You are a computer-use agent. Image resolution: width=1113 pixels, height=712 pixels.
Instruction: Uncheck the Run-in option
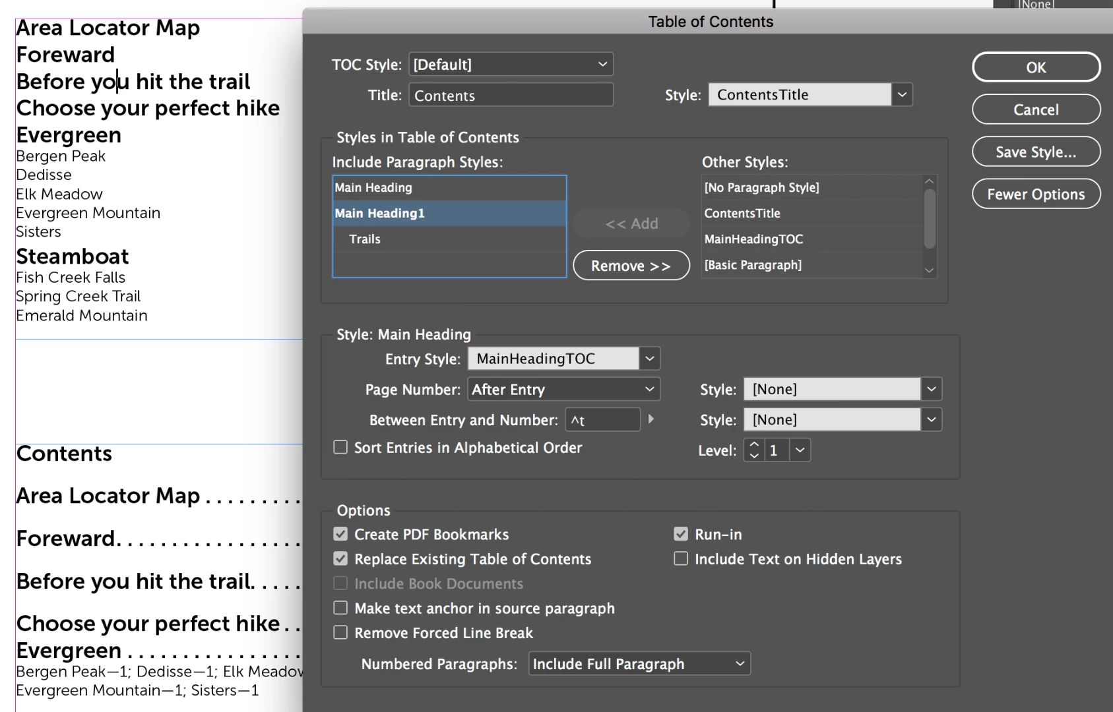tap(681, 534)
